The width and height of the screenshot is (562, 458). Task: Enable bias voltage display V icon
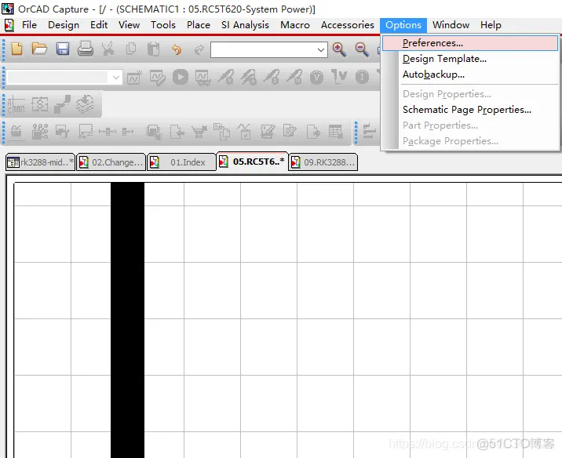point(316,78)
